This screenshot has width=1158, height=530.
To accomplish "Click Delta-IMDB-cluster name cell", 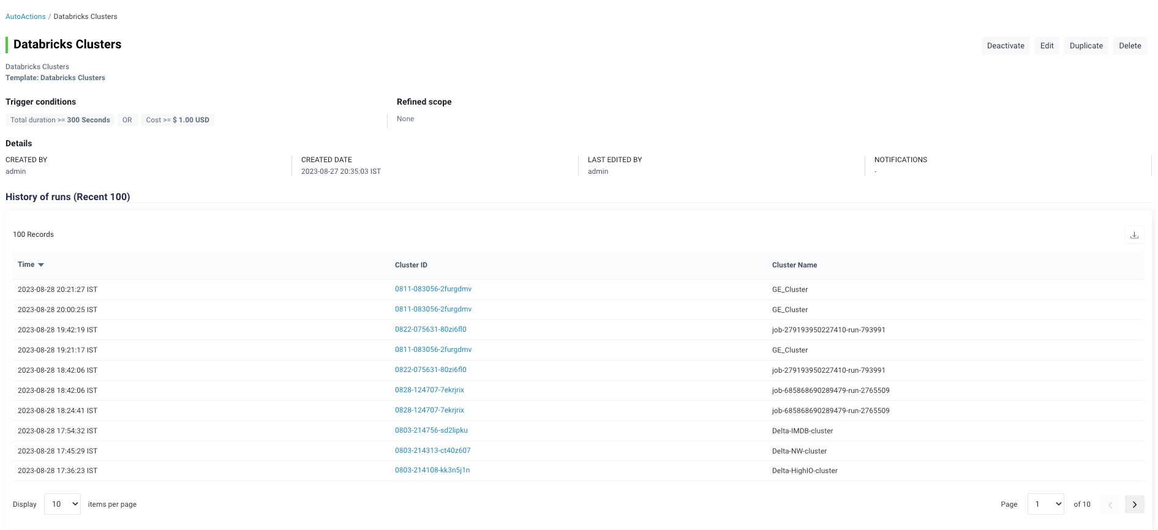I will (x=802, y=431).
